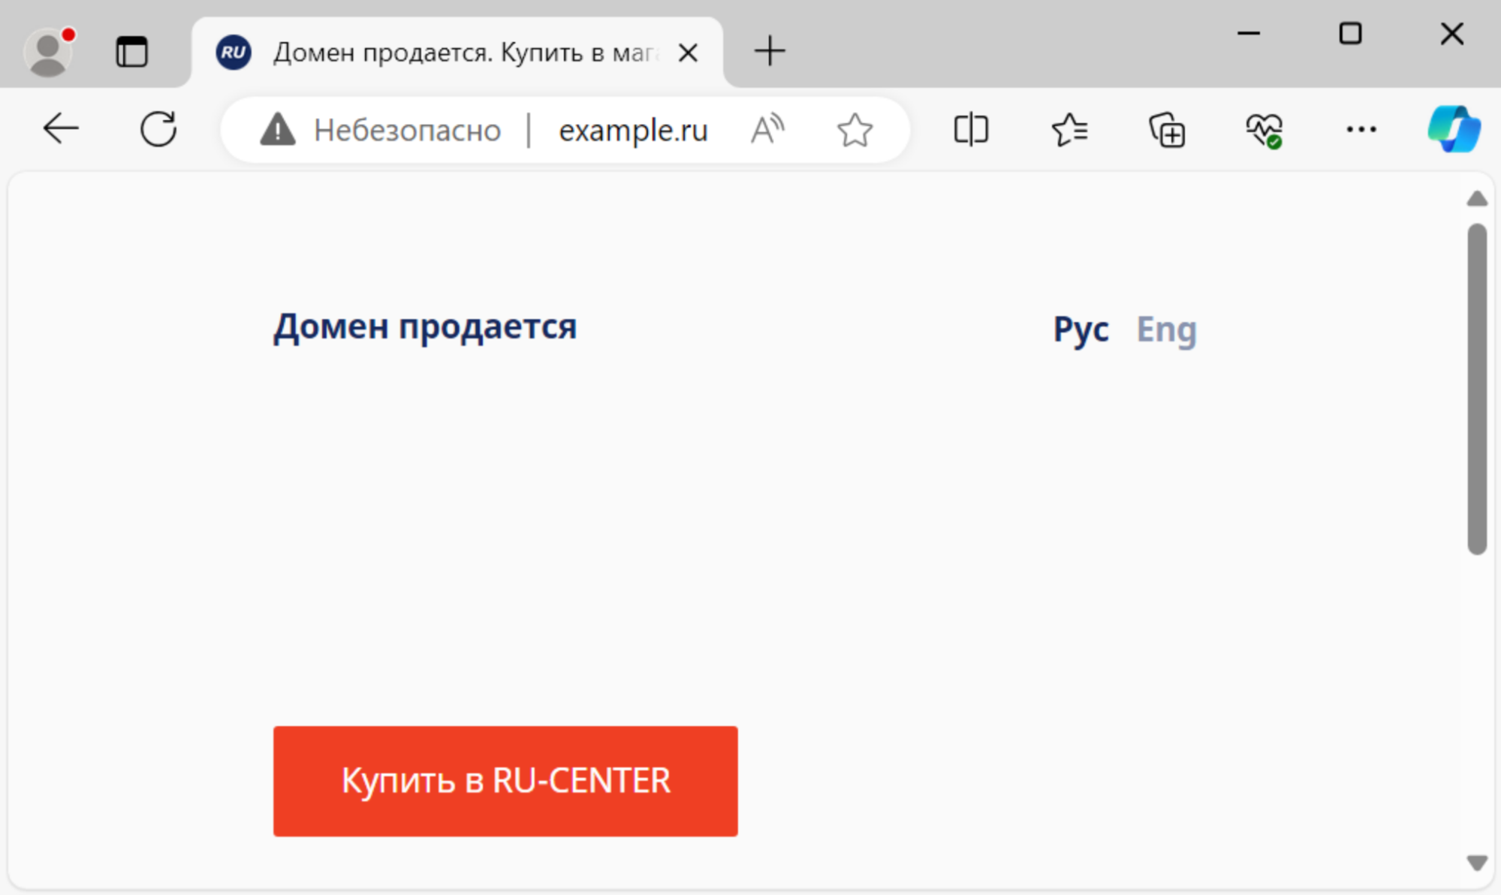The image size is (1501, 895).
Task: Click the vertical scrollbar thumb
Action: pyautogui.click(x=1477, y=389)
